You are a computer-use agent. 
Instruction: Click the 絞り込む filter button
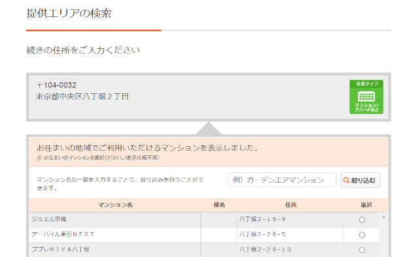click(361, 180)
